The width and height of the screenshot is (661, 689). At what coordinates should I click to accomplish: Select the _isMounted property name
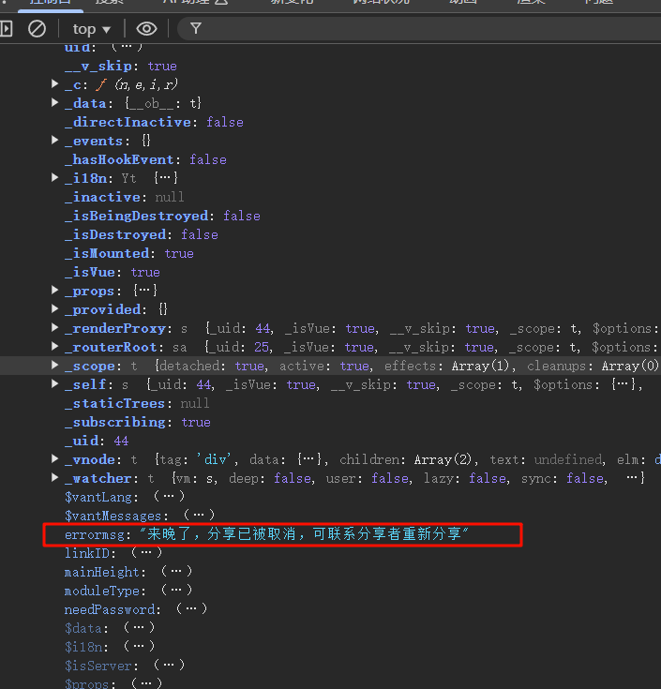pos(107,253)
